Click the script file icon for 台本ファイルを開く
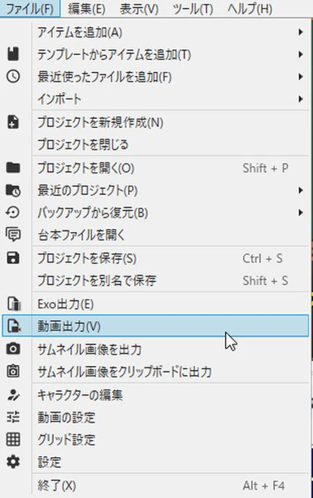313x498 pixels. (x=13, y=235)
